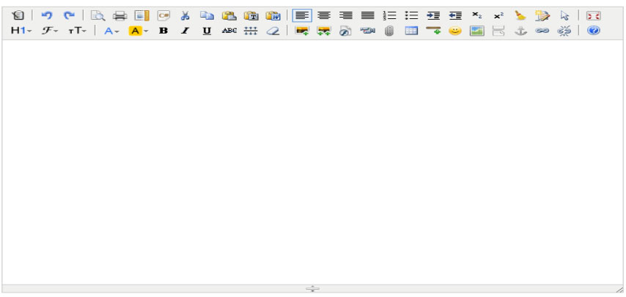
Task: Toggle align left
Action: tap(302, 16)
